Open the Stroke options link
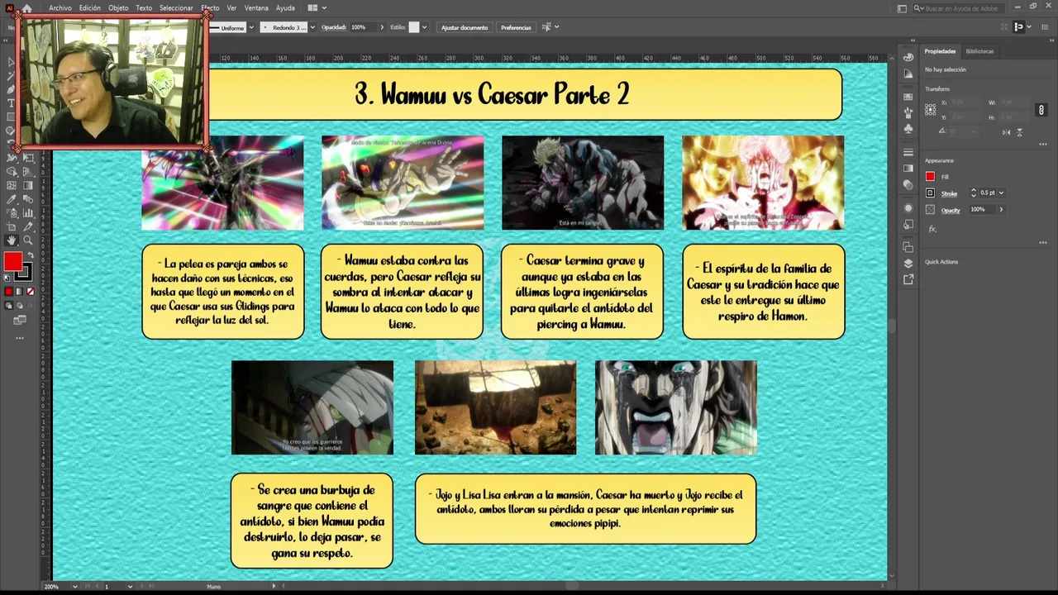Viewport: 1058px width, 595px height. 949,193
